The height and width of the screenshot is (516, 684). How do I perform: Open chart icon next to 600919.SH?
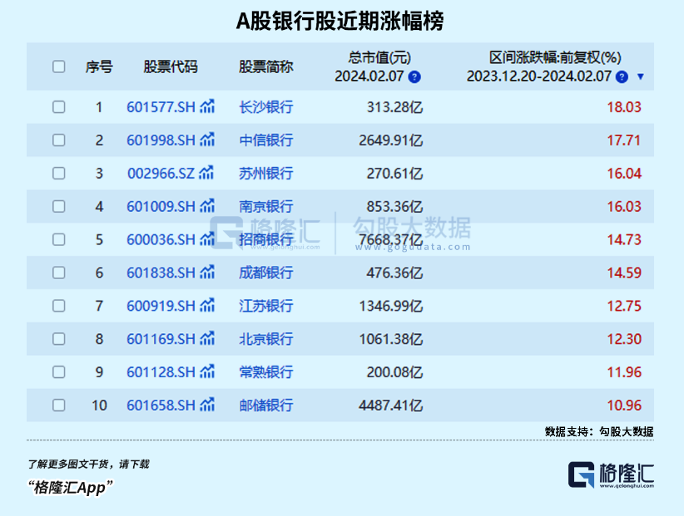click(207, 306)
